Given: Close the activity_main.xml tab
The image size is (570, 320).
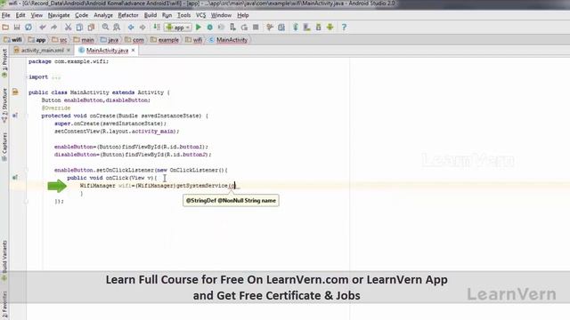Looking at the screenshot, I should [x=69, y=50].
